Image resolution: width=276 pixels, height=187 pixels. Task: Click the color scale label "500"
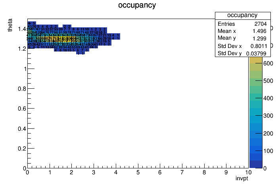pyautogui.click(x=268, y=81)
